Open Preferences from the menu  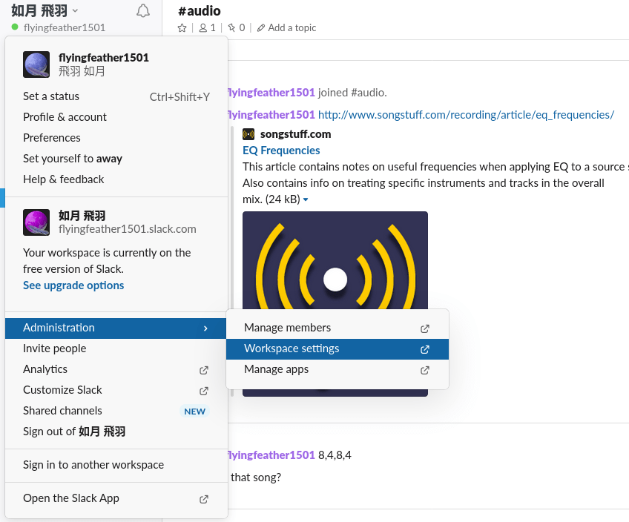pos(52,138)
